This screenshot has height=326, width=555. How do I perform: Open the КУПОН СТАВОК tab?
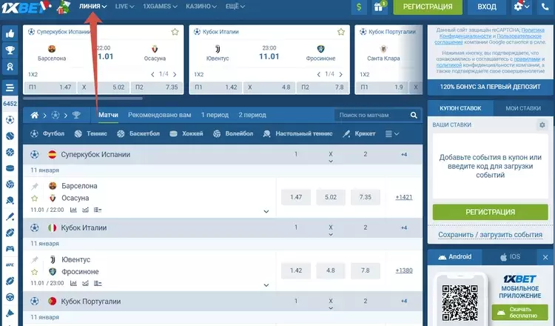(x=460, y=108)
